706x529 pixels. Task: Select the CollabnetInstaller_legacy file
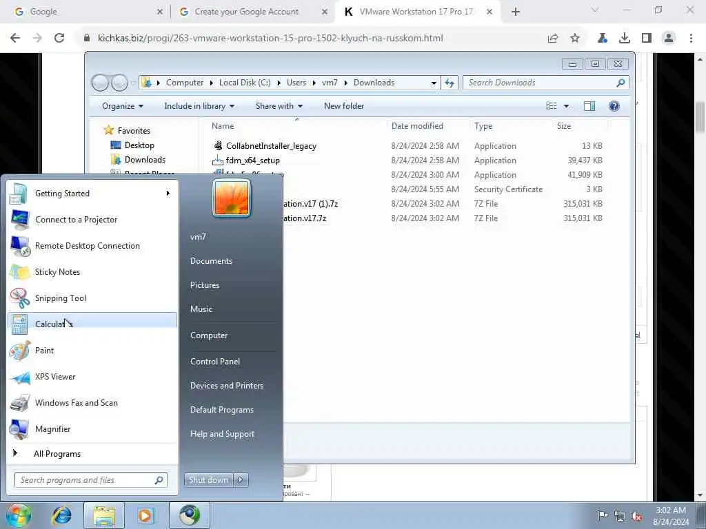(x=271, y=146)
